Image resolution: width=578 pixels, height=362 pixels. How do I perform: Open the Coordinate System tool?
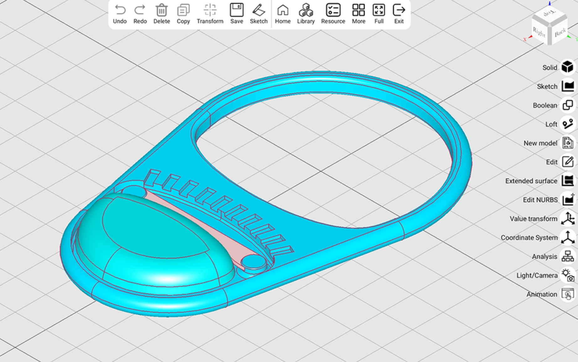point(568,237)
